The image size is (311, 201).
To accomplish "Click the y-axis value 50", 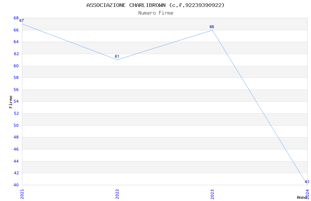I will coord(16,125).
